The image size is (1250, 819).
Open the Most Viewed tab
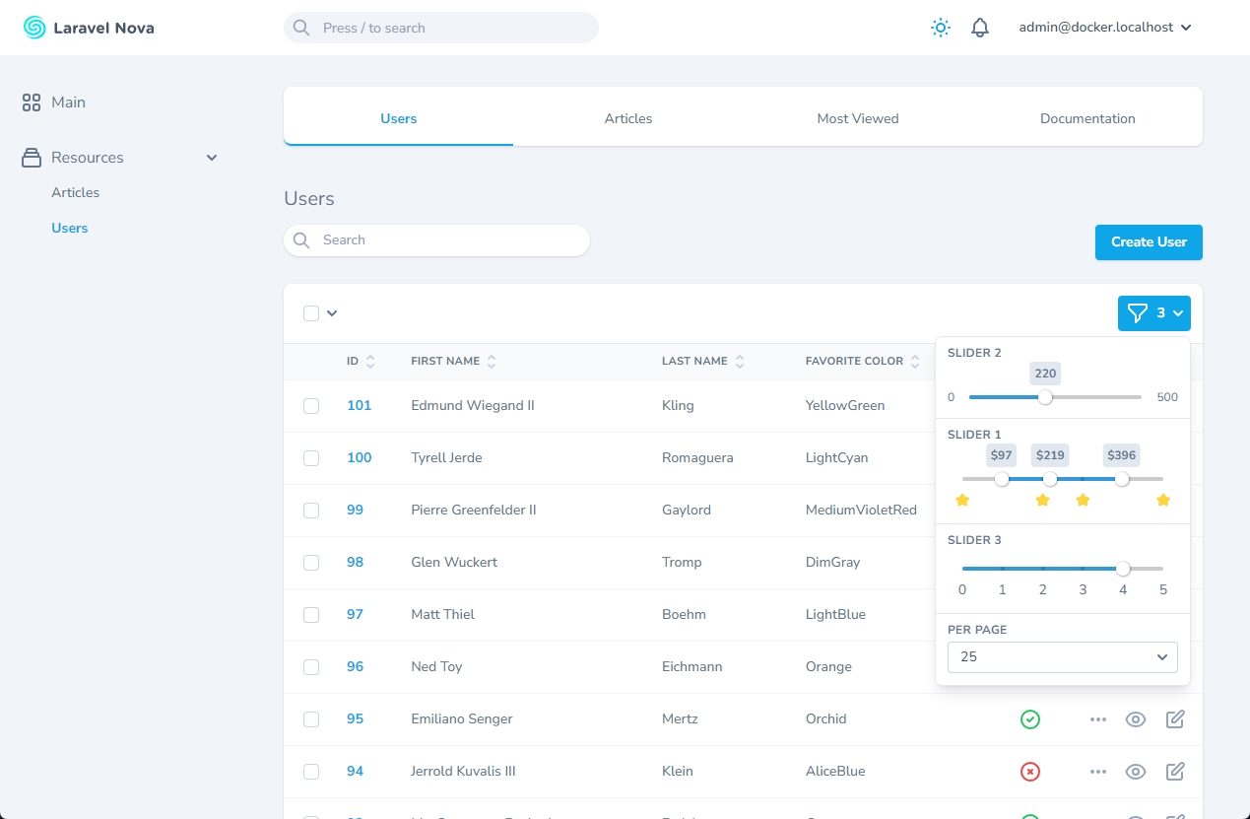857,118
